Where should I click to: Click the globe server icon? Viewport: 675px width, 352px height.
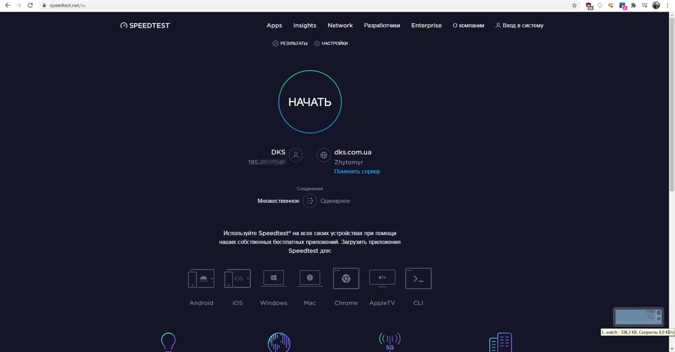pos(324,155)
